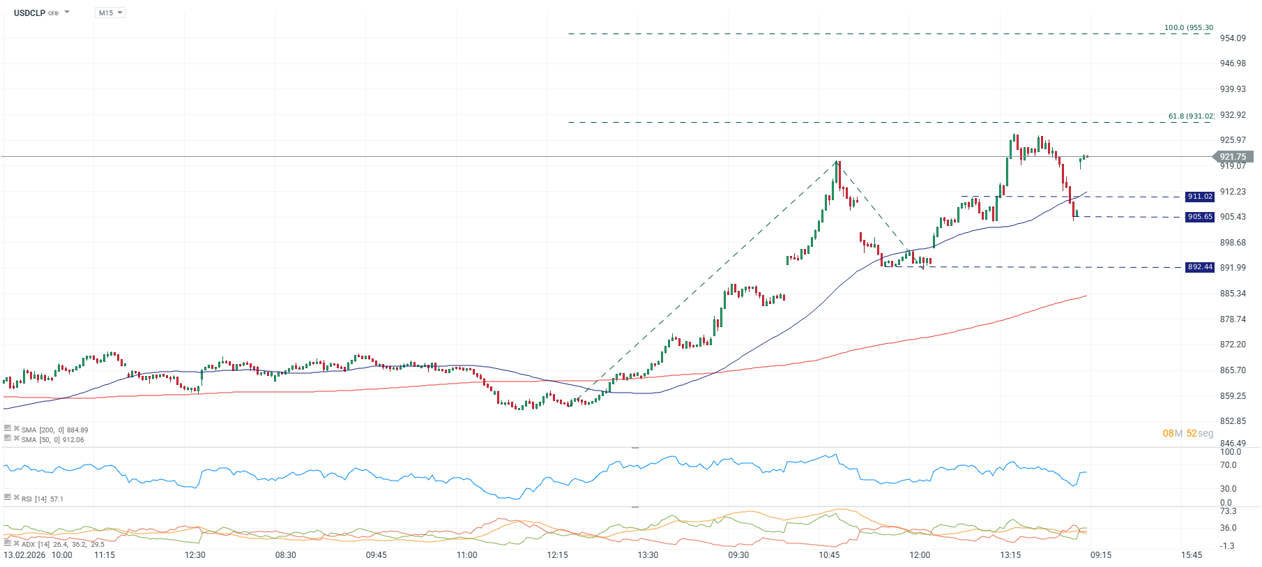The width and height of the screenshot is (1262, 567).
Task: Click the RSI 70.0 level axis label
Action: [1228, 465]
